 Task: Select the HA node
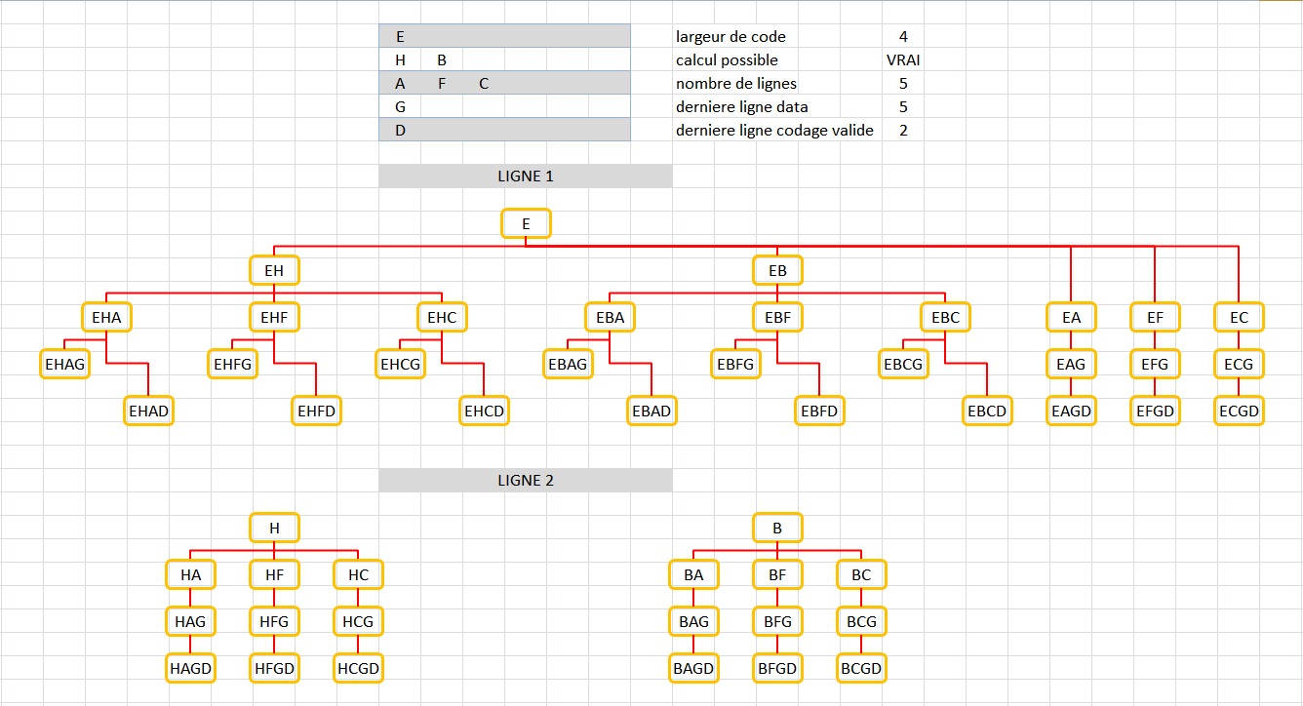(x=190, y=574)
